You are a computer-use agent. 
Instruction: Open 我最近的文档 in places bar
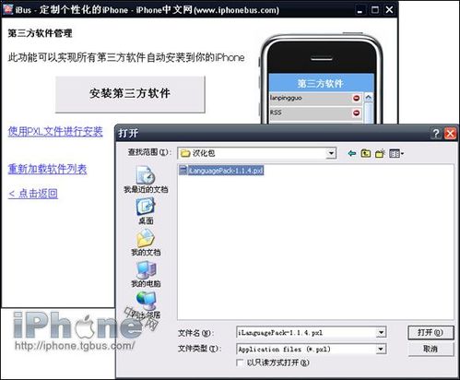point(146,180)
